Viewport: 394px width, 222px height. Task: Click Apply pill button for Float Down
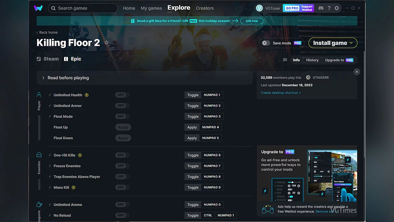pos(123,138)
